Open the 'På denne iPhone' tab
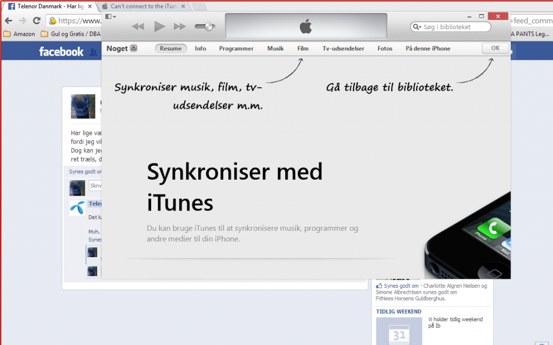The width and height of the screenshot is (553, 345). point(428,49)
